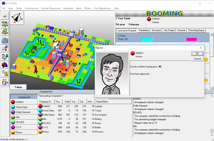Click Los Angeles head office cell
This screenshot has width=214, height=141.
pos(101,115)
